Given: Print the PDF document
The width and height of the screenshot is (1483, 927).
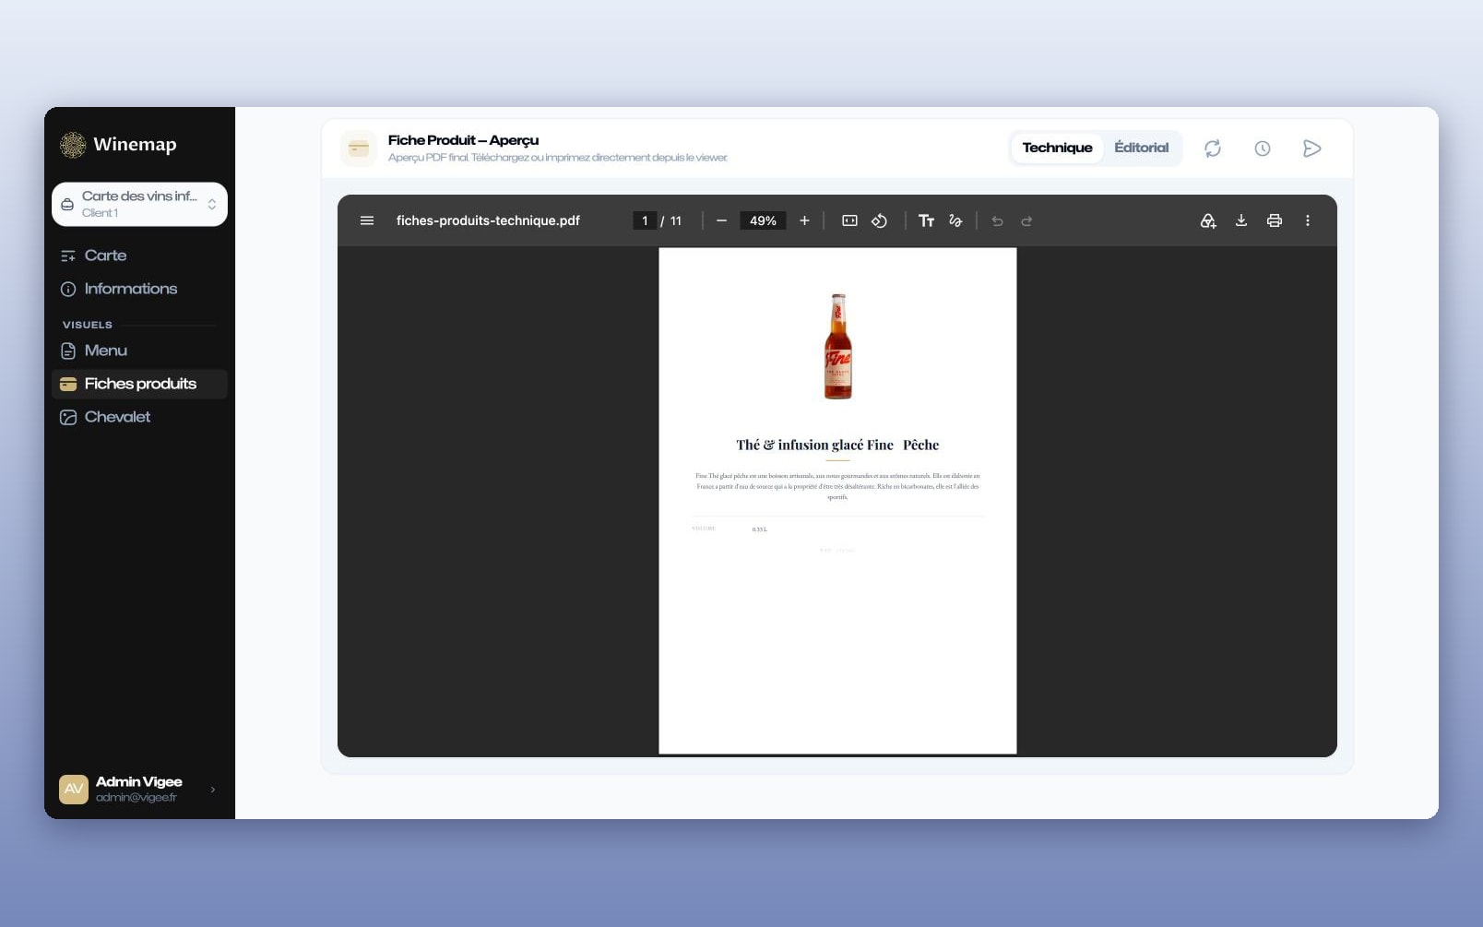Looking at the screenshot, I should [x=1275, y=220].
